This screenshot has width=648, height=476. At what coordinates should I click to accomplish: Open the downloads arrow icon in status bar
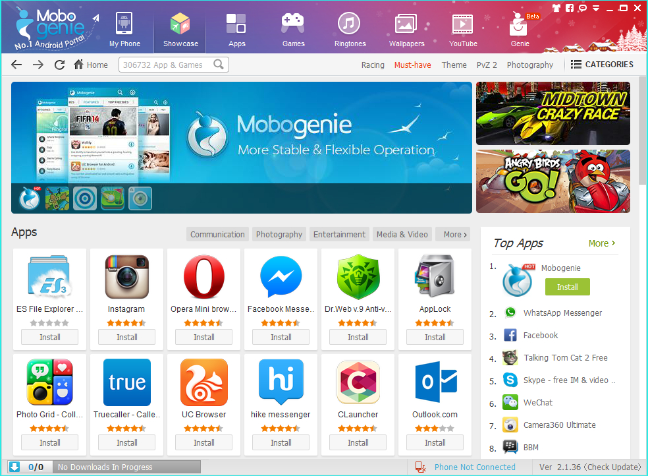(x=14, y=467)
